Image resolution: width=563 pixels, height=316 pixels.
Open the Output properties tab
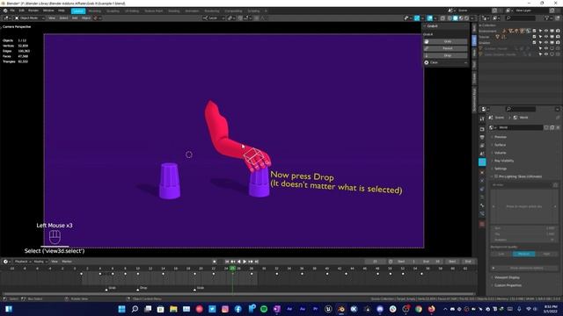[482, 138]
